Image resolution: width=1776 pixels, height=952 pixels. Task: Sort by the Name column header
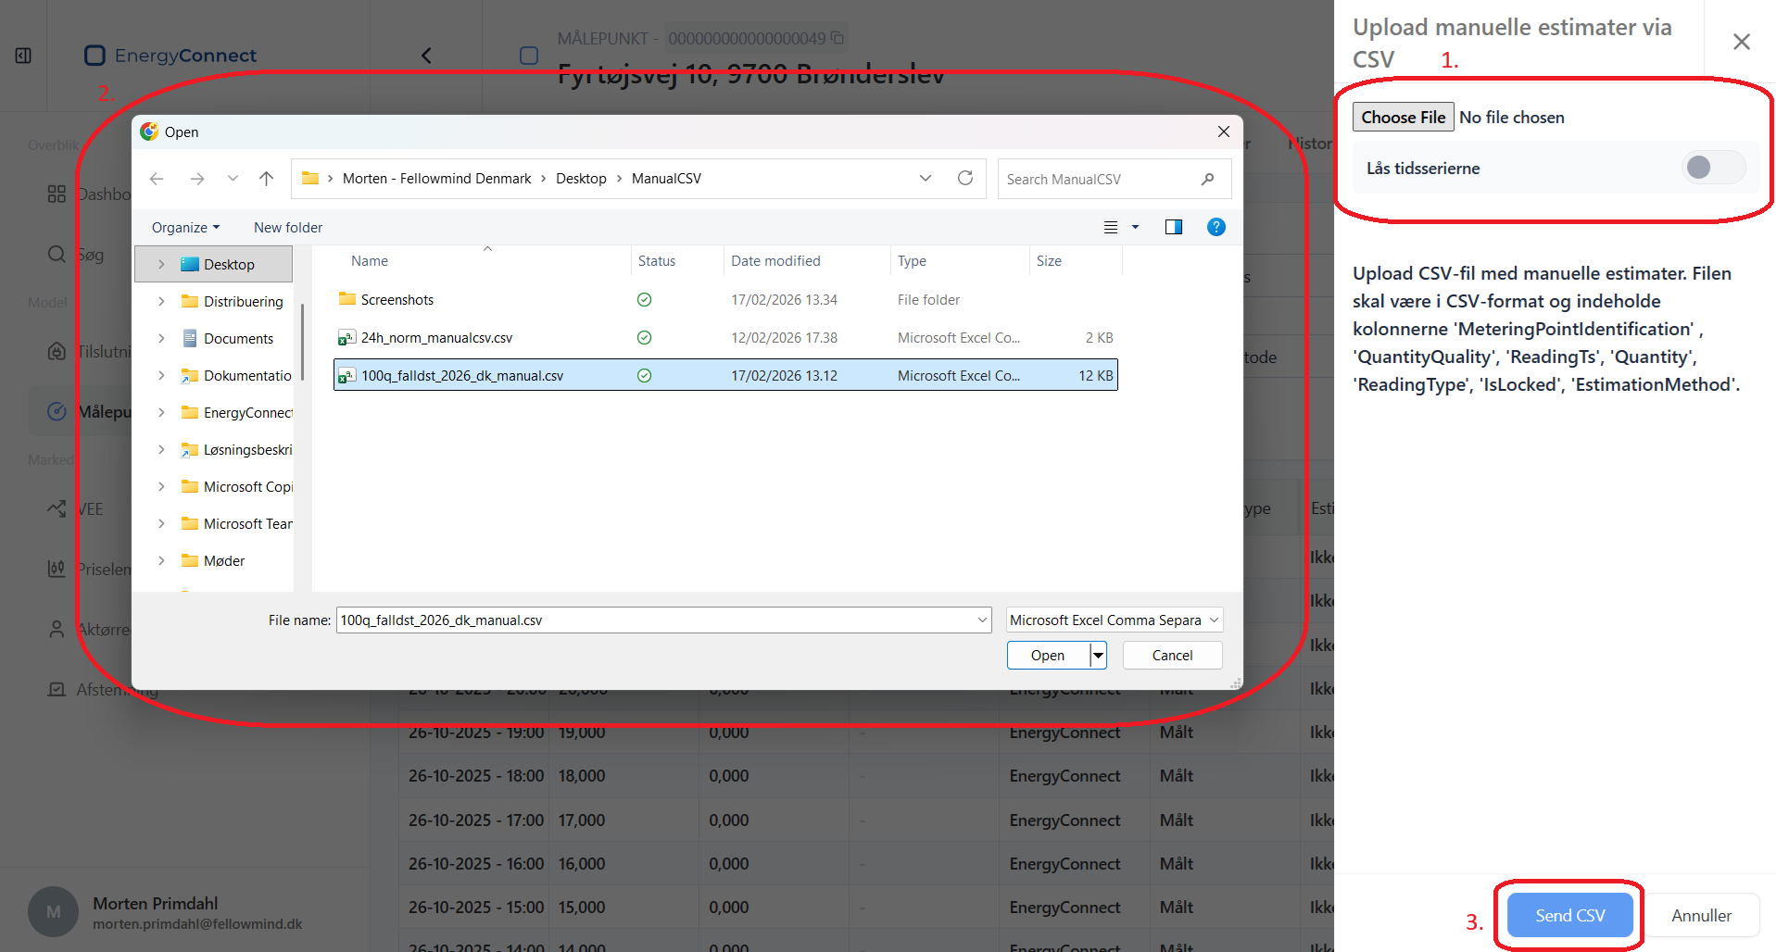370,261
